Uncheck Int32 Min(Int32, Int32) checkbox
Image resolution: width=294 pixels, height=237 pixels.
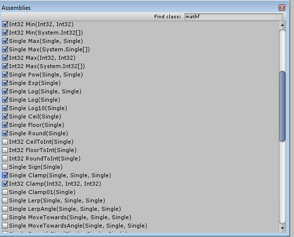click(x=5, y=24)
